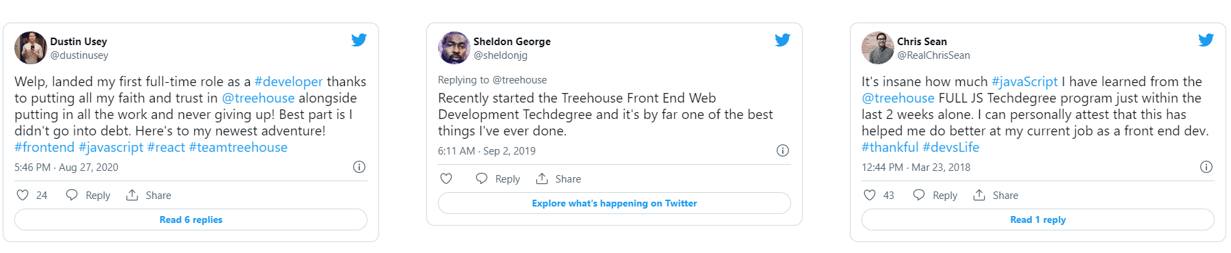Like Sheldon George's tweet with the heart icon
Screen dimensions: 1231x253
pyautogui.click(x=446, y=178)
